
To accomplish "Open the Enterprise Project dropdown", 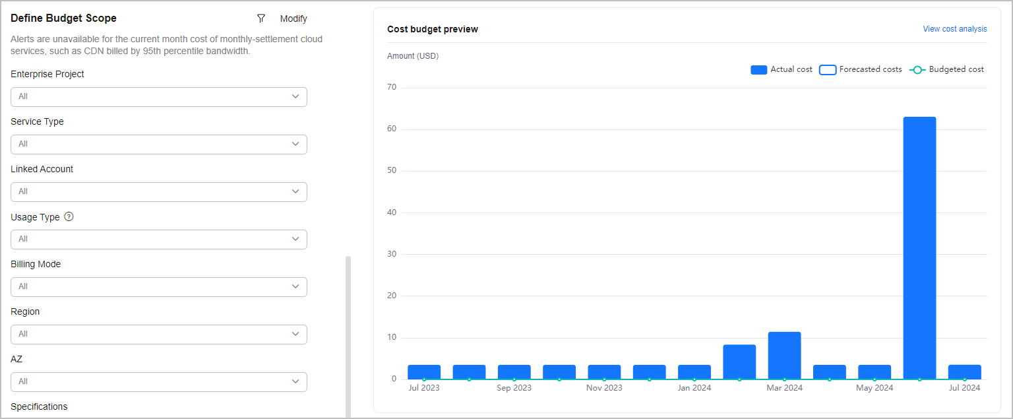I will (x=159, y=96).
